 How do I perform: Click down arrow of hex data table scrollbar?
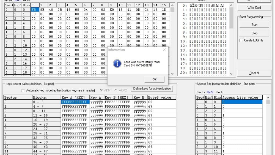tap(172, 74)
